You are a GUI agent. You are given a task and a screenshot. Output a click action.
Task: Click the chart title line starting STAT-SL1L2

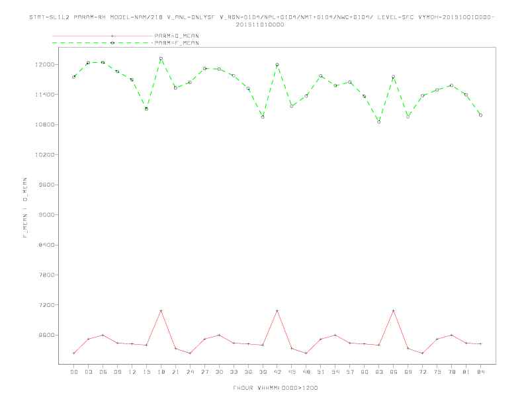[x=261, y=17]
